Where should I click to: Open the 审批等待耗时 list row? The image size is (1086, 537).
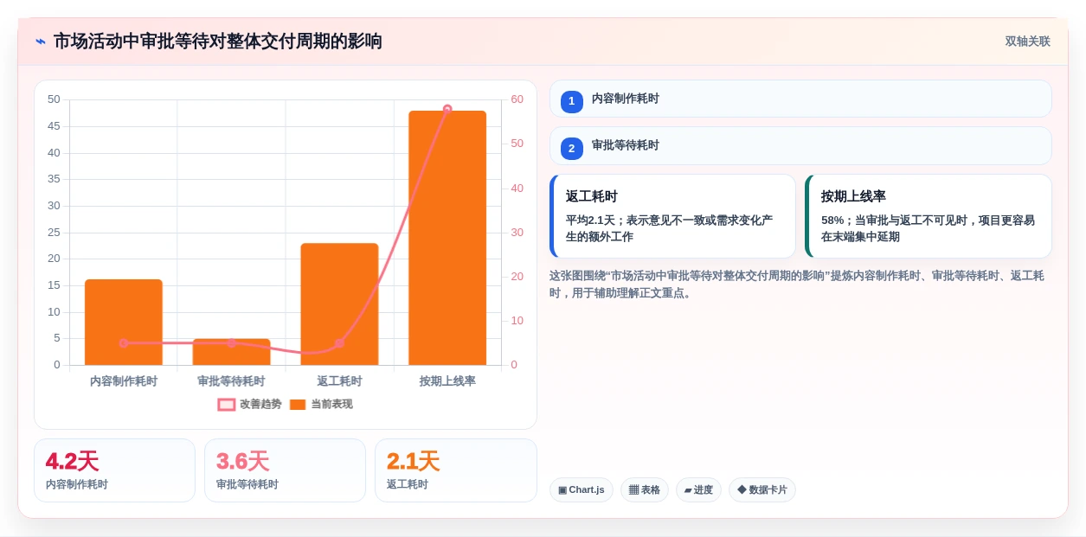click(800, 145)
